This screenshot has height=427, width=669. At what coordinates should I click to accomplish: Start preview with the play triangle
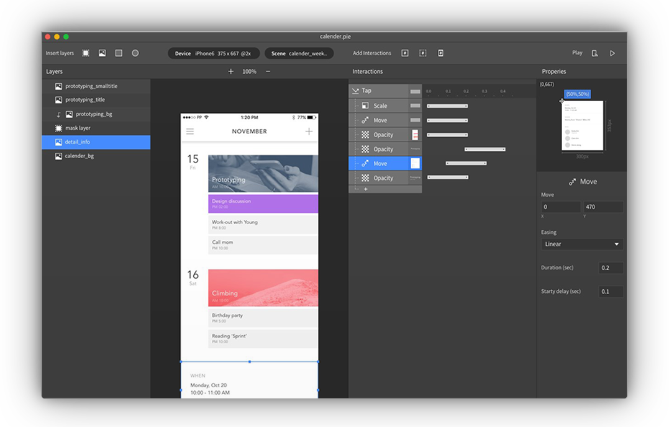[612, 53]
